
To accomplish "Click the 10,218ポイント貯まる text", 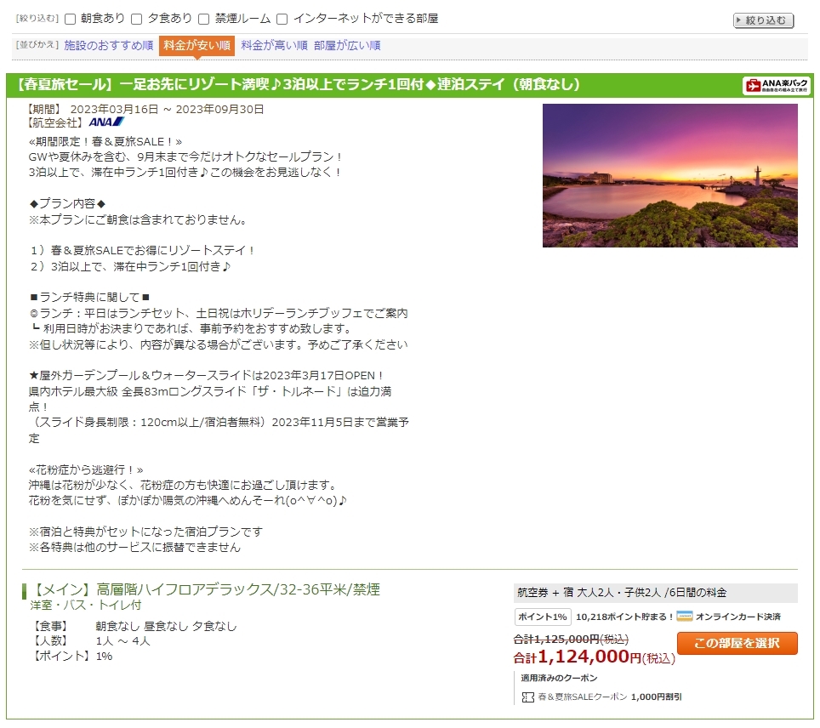I will 624,617.
